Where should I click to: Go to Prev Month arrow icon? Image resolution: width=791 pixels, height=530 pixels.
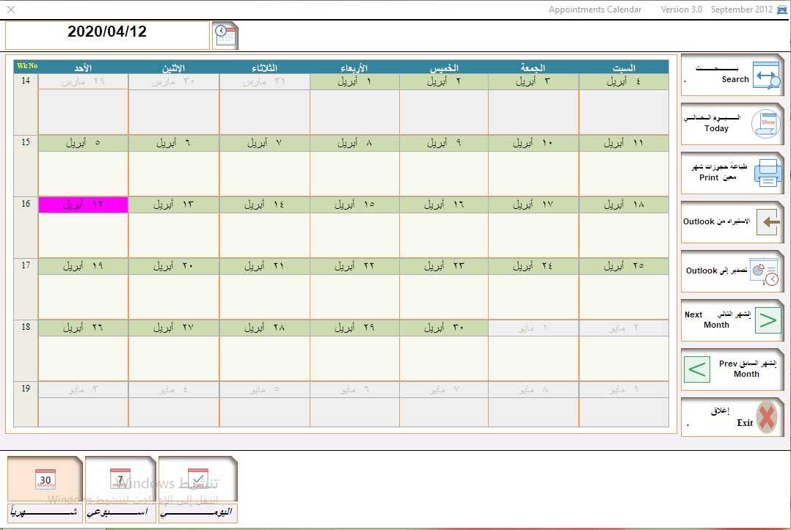click(x=697, y=369)
